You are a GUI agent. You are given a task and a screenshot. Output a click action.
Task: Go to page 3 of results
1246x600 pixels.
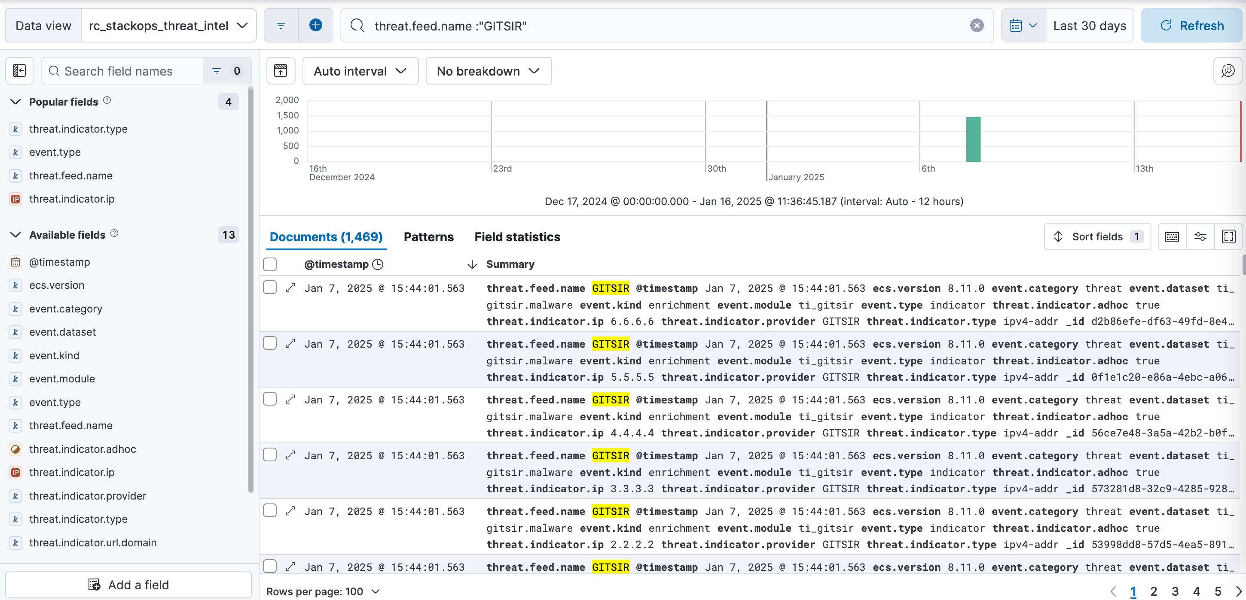pos(1176,591)
